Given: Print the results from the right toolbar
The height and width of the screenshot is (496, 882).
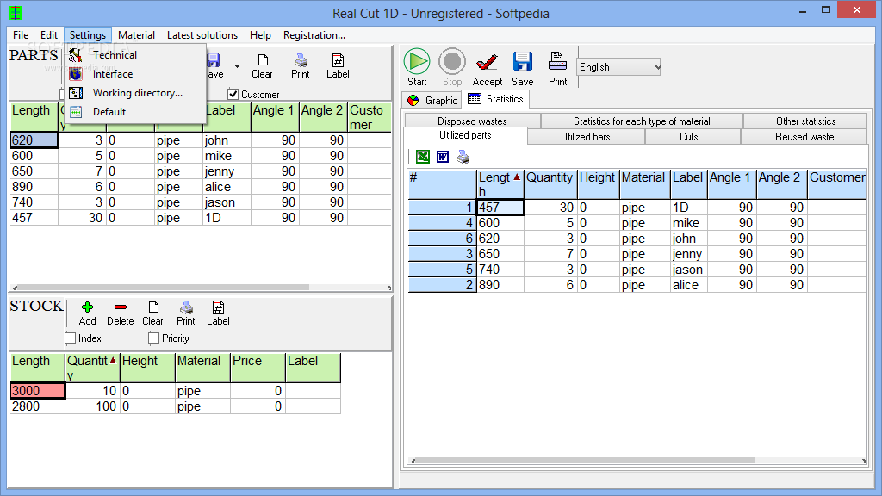Looking at the screenshot, I should point(557,69).
